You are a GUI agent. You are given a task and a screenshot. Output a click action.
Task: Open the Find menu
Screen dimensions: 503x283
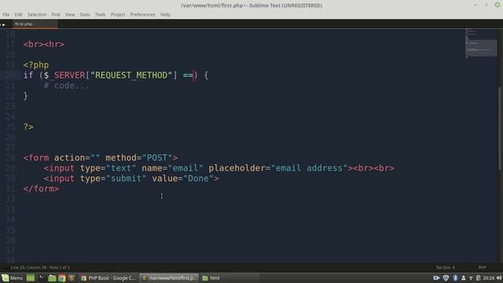pos(56,14)
